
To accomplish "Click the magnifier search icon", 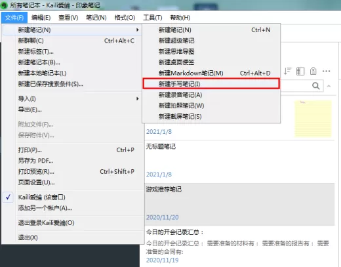I will pos(316,86).
